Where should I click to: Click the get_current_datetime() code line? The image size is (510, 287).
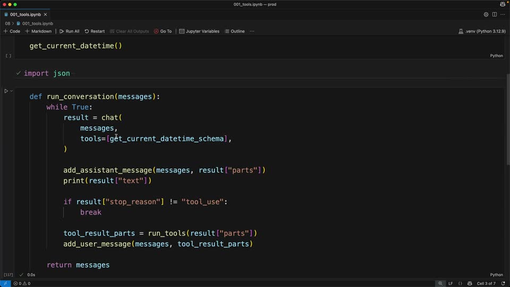coord(76,46)
